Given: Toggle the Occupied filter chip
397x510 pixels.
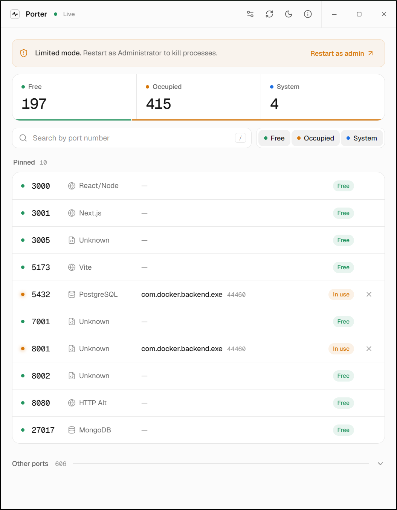Looking at the screenshot, I should click(x=316, y=138).
